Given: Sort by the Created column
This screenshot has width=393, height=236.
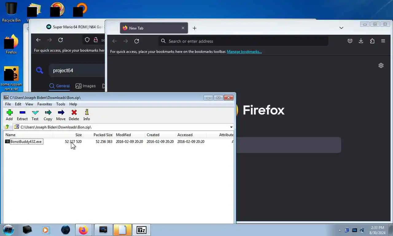Looking at the screenshot, I should click(x=160, y=135).
